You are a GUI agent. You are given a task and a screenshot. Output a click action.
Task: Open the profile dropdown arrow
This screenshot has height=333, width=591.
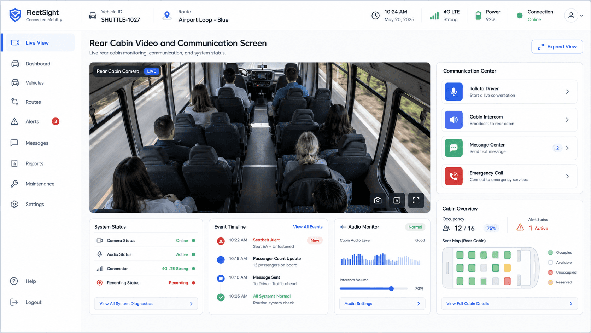tap(582, 16)
